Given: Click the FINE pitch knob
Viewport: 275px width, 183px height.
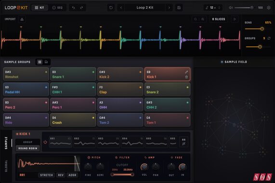Looking at the screenshot, I should (x=88, y=167).
